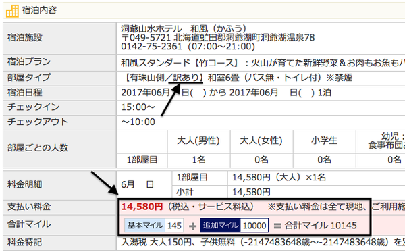Click the 合計マイル 10145 total text
This screenshot has width=405, height=252.
pos(321,226)
